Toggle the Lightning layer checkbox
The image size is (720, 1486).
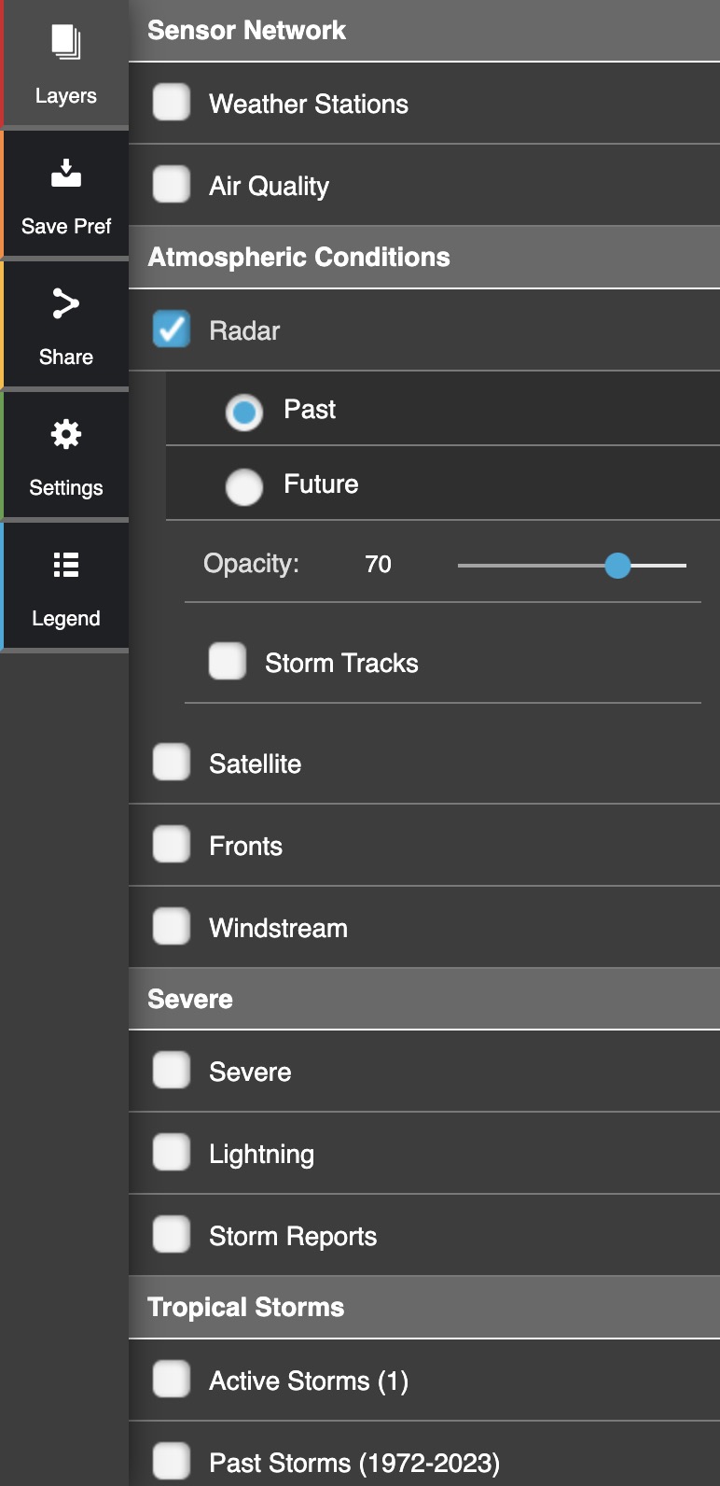[172, 1152]
